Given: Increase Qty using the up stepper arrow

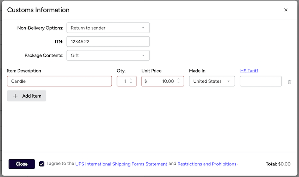Looking at the screenshot, I should (131, 79).
